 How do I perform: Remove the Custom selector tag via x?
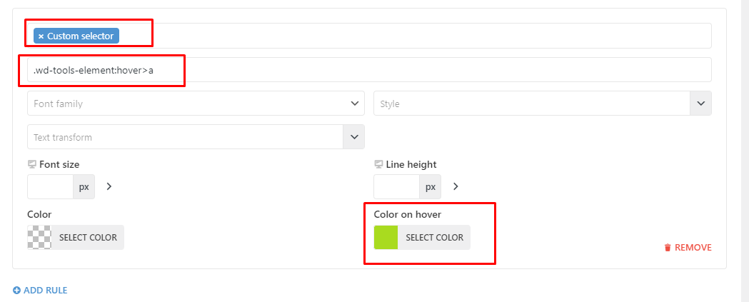pyautogui.click(x=41, y=36)
